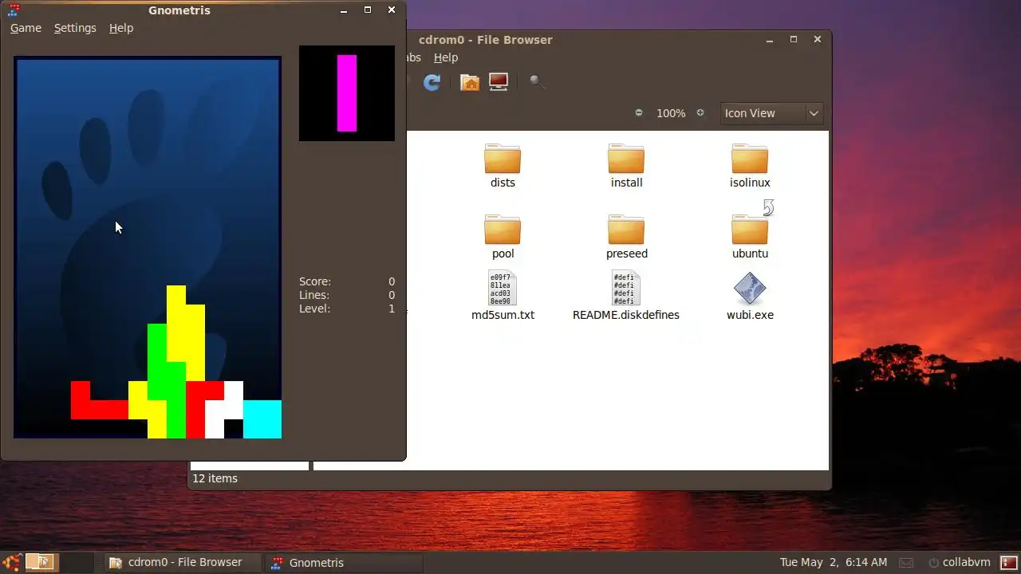
Task: Click the Level label in Gnometris
Action: (x=314, y=309)
